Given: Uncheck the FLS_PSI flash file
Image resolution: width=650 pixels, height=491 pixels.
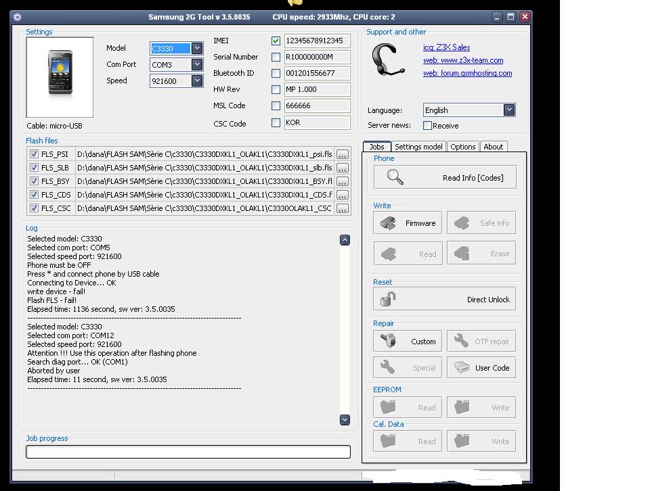Looking at the screenshot, I should click(x=35, y=154).
